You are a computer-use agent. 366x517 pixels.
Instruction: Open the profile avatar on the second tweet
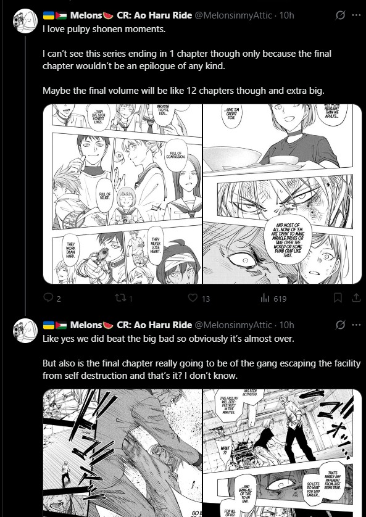point(25,331)
